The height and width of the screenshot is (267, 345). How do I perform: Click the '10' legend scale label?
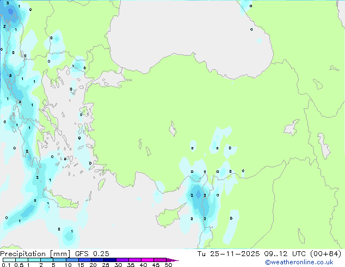point(68,265)
